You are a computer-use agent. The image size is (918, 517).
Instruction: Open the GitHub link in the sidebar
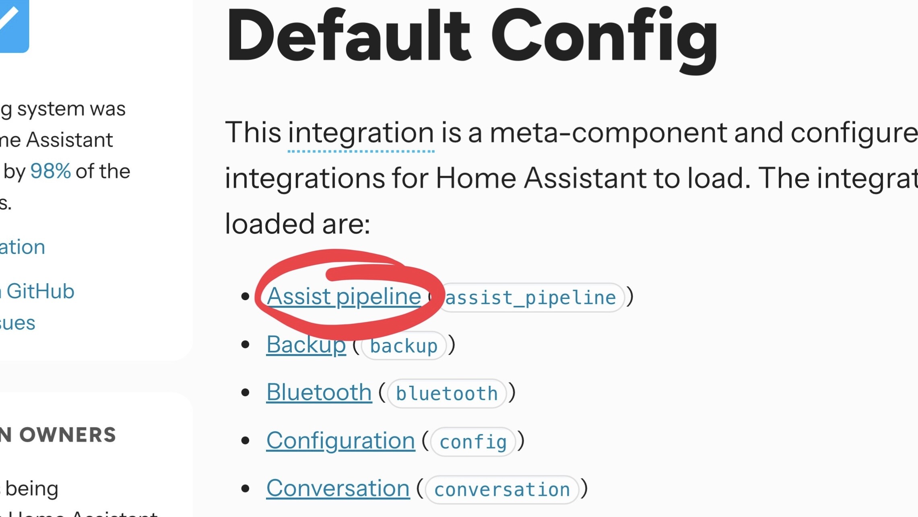39,291
